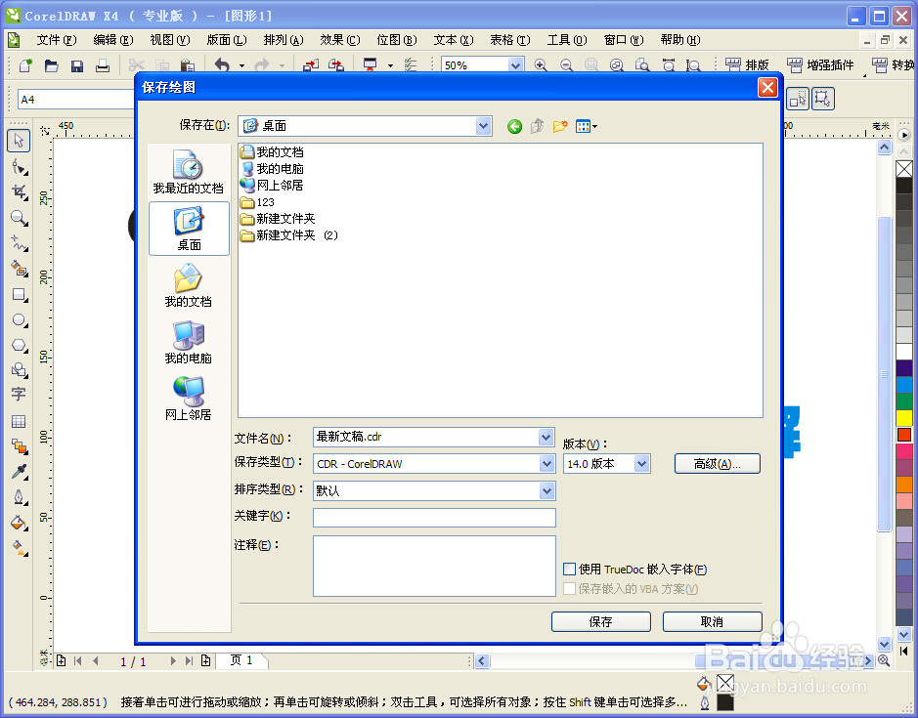Click the Open file toolbar icon
918x718 pixels.
click(x=52, y=64)
